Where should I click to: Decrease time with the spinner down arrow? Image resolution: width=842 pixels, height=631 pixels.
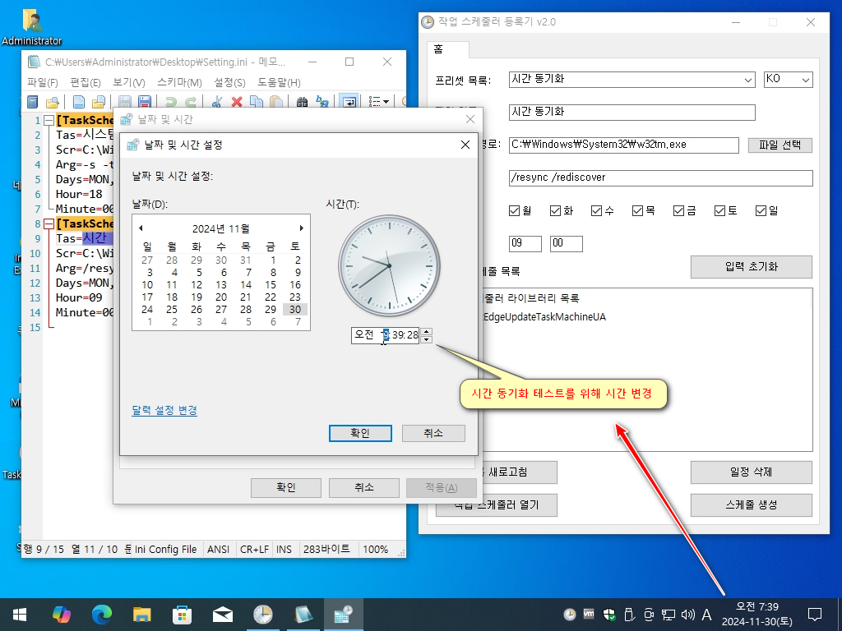point(427,339)
